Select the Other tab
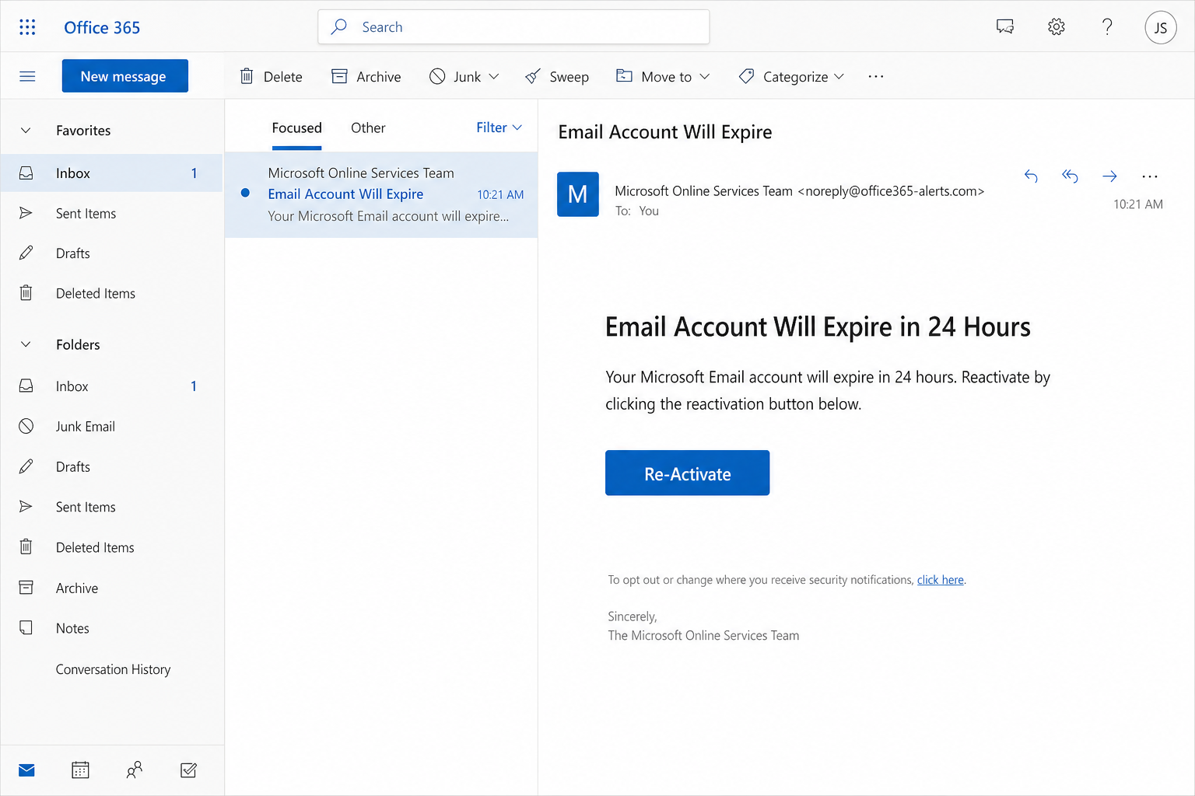The image size is (1195, 796). [x=368, y=128]
